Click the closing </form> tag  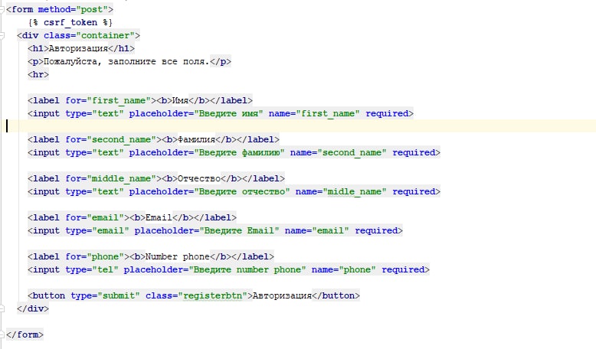[x=25, y=334]
